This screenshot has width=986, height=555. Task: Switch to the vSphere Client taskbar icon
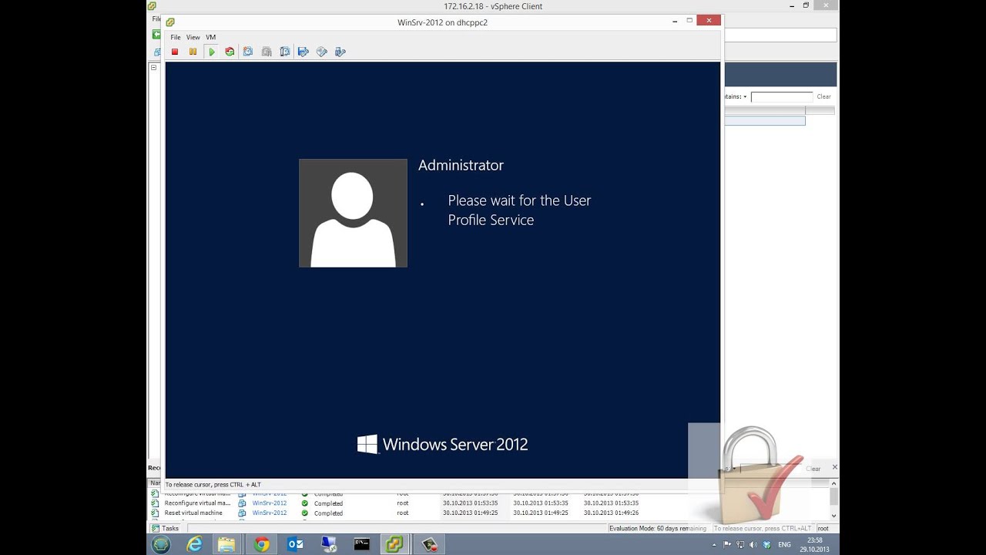394,545
